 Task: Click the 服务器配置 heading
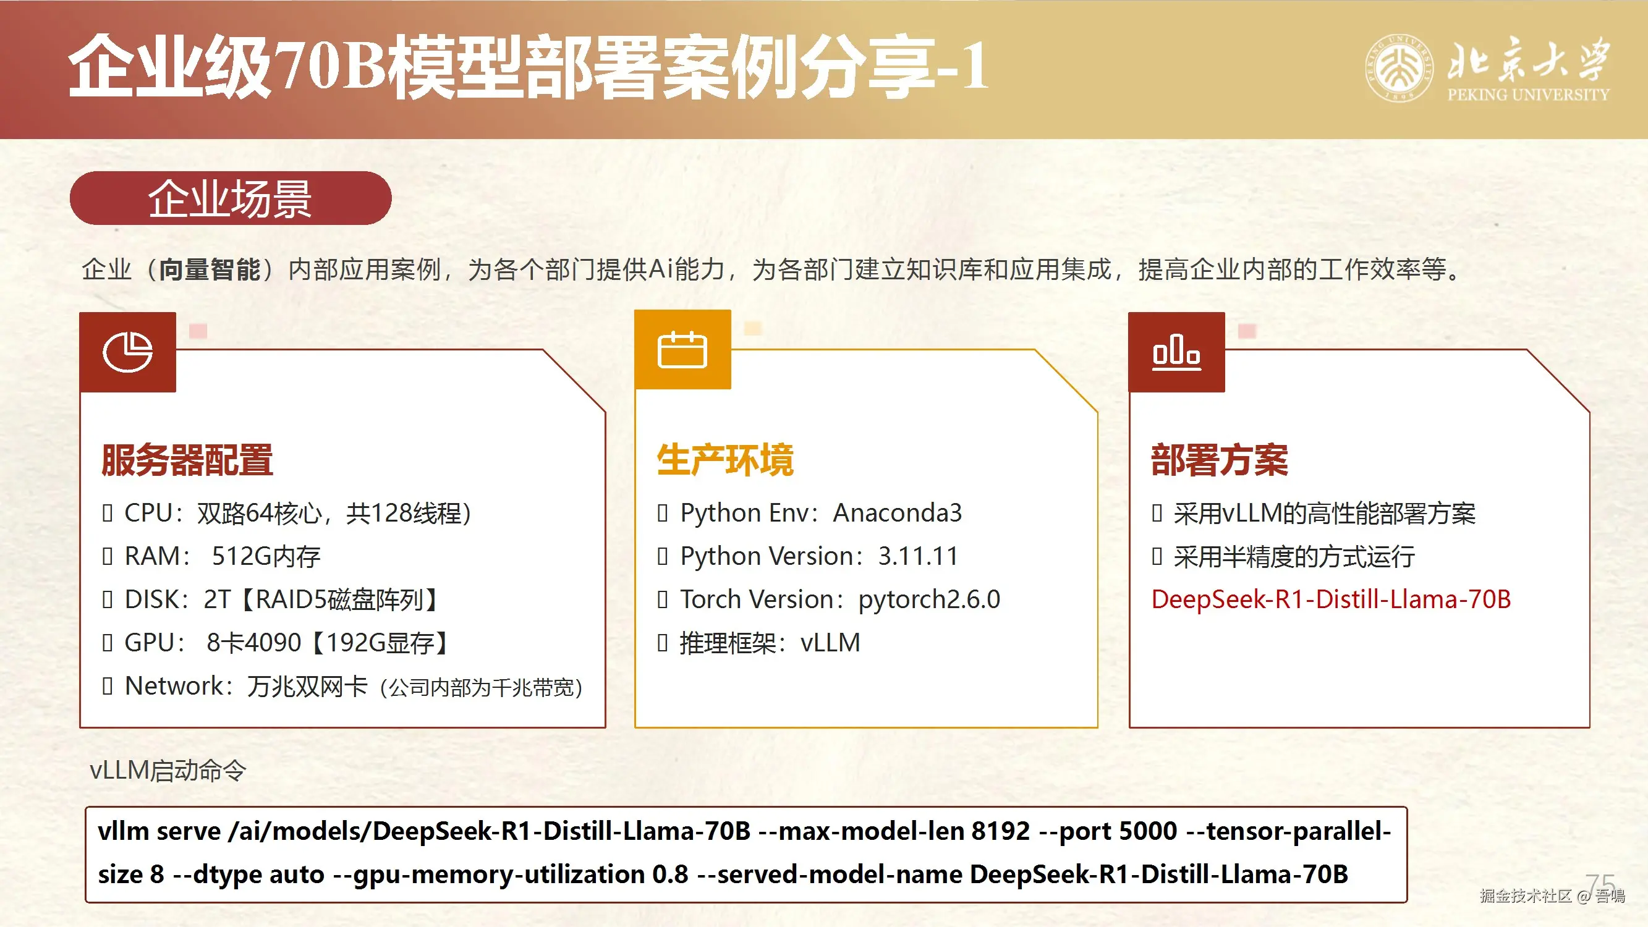pyautogui.click(x=187, y=460)
